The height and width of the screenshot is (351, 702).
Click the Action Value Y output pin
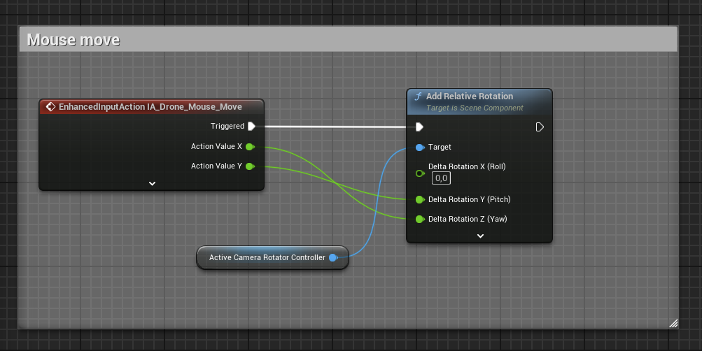(x=250, y=166)
